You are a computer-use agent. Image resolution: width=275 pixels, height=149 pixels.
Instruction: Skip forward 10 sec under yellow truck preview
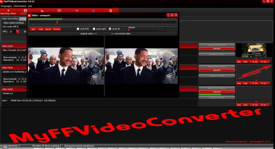(265, 61)
